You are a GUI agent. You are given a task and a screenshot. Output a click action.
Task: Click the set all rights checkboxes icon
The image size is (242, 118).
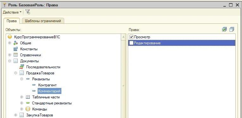click(x=224, y=29)
